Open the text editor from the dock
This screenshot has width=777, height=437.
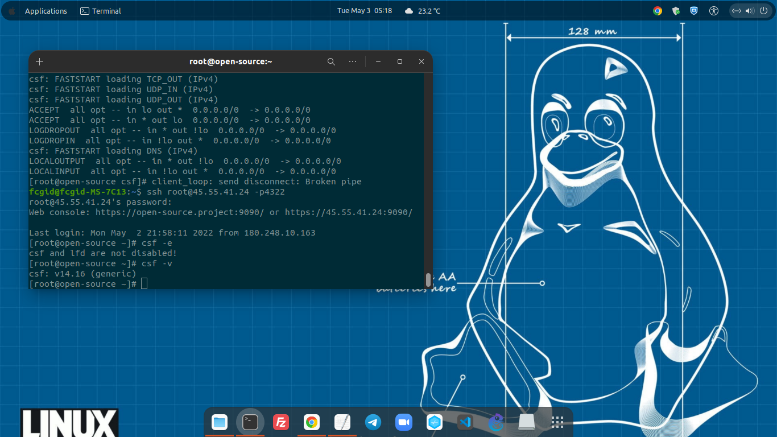[x=342, y=422]
